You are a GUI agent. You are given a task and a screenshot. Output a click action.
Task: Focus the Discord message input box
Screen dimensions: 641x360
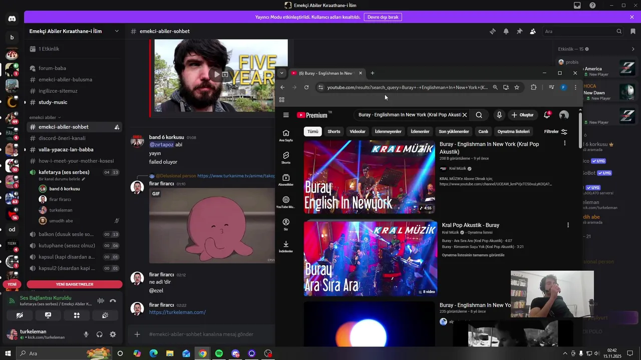pos(210,334)
